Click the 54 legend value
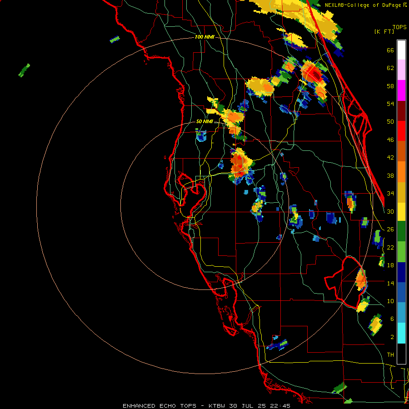 [390, 104]
